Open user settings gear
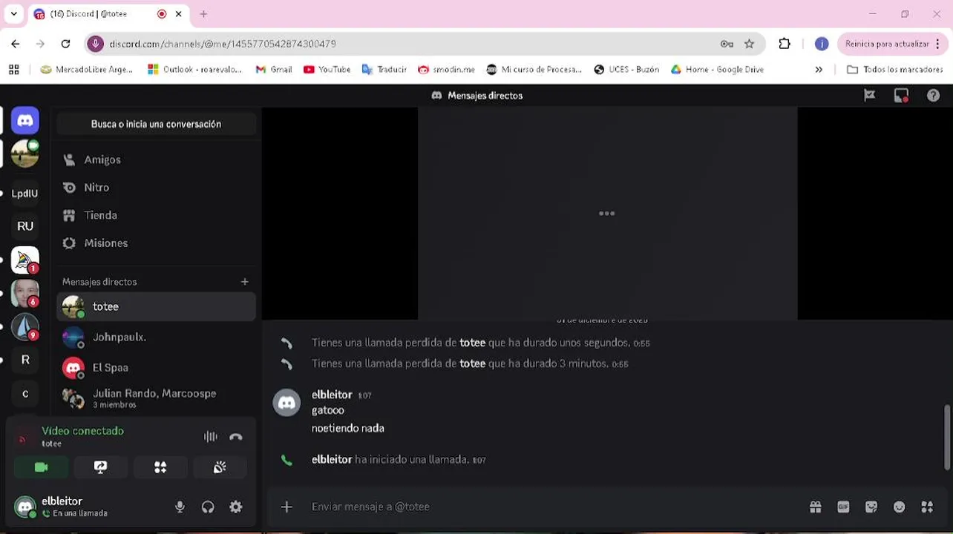This screenshot has width=953, height=534. pyautogui.click(x=236, y=507)
